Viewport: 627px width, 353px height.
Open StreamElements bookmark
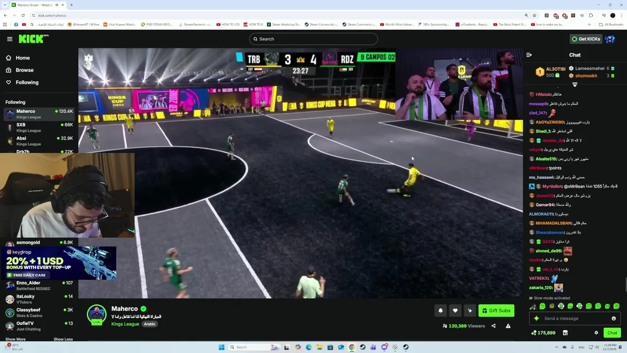pyautogui.click(x=194, y=24)
